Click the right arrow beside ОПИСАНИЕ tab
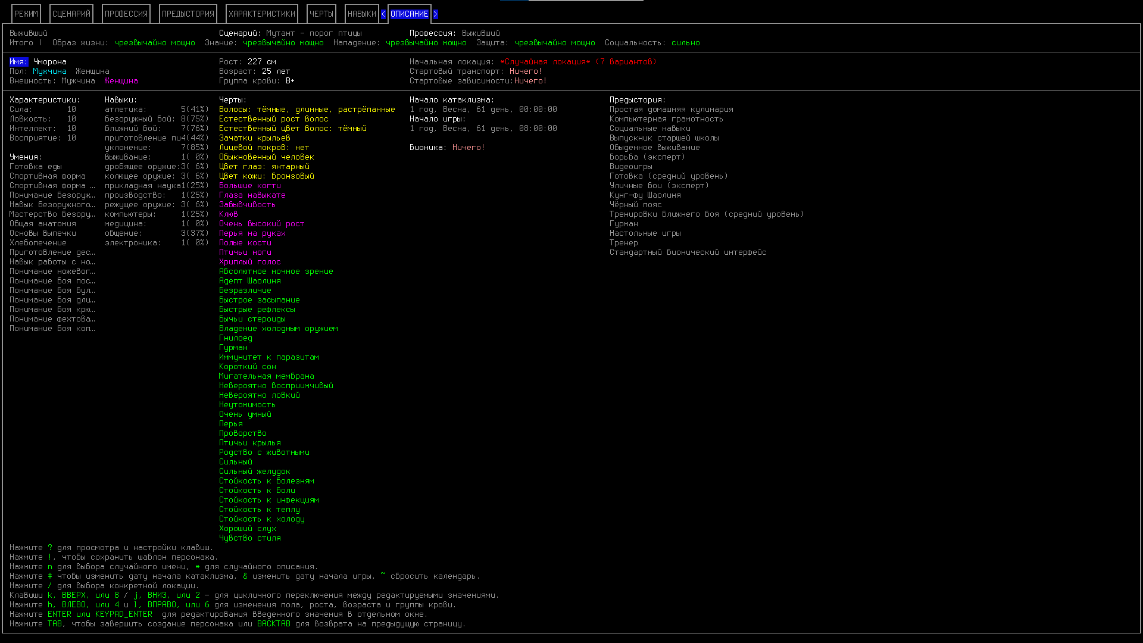The height and width of the screenshot is (643, 1143). pos(435,14)
